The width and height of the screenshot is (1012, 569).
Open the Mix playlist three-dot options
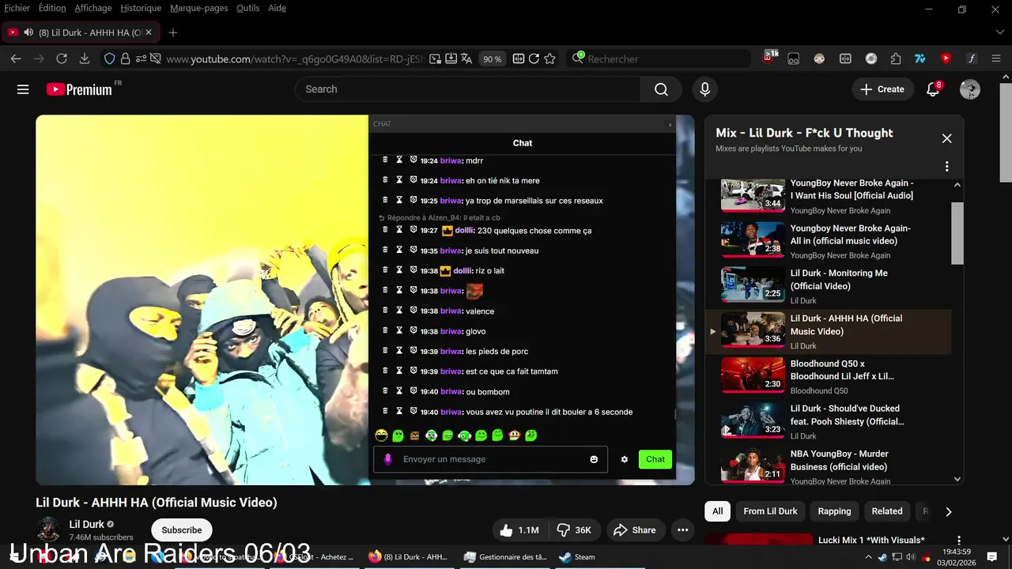click(x=946, y=167)
